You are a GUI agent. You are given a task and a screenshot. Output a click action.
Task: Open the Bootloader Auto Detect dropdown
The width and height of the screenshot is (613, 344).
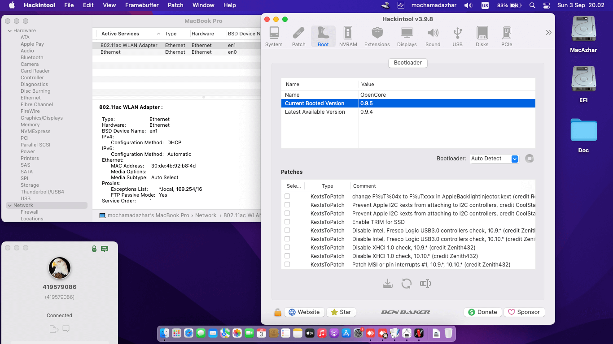(495, 159)
